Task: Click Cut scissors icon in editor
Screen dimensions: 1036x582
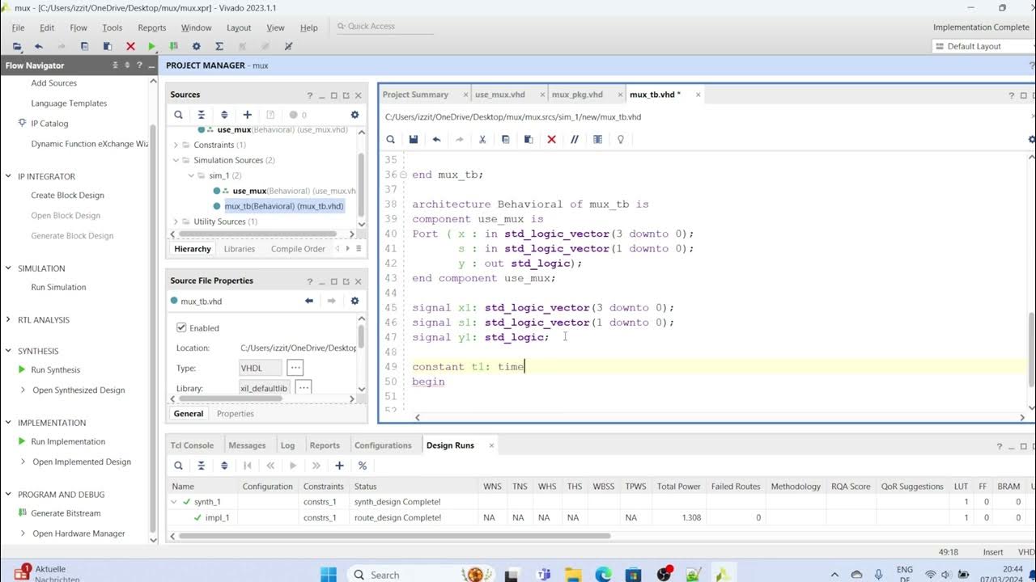Action: pyautogui.click(x=482, y=139)
